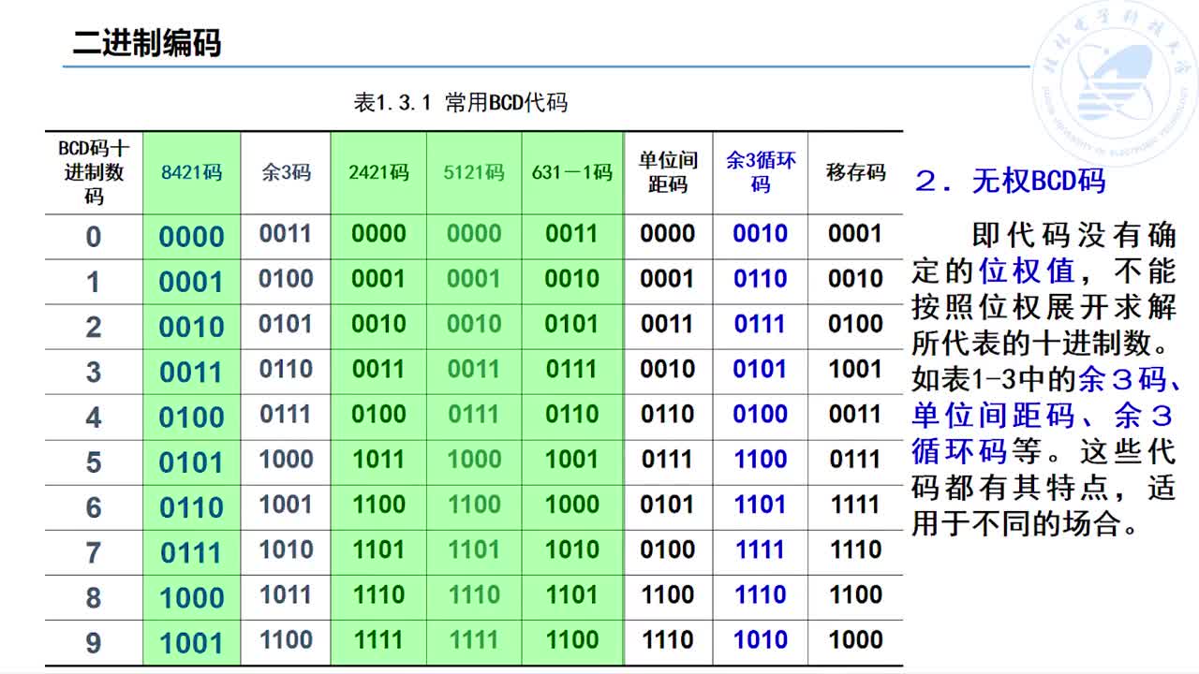Select decimal digit 9 row label
The height and width of the screenshot is (674, 1199).
click(x=93, y=643)
